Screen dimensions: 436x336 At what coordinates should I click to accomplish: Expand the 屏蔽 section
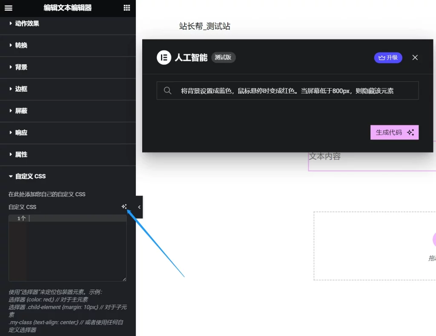[x=21, y=111]
